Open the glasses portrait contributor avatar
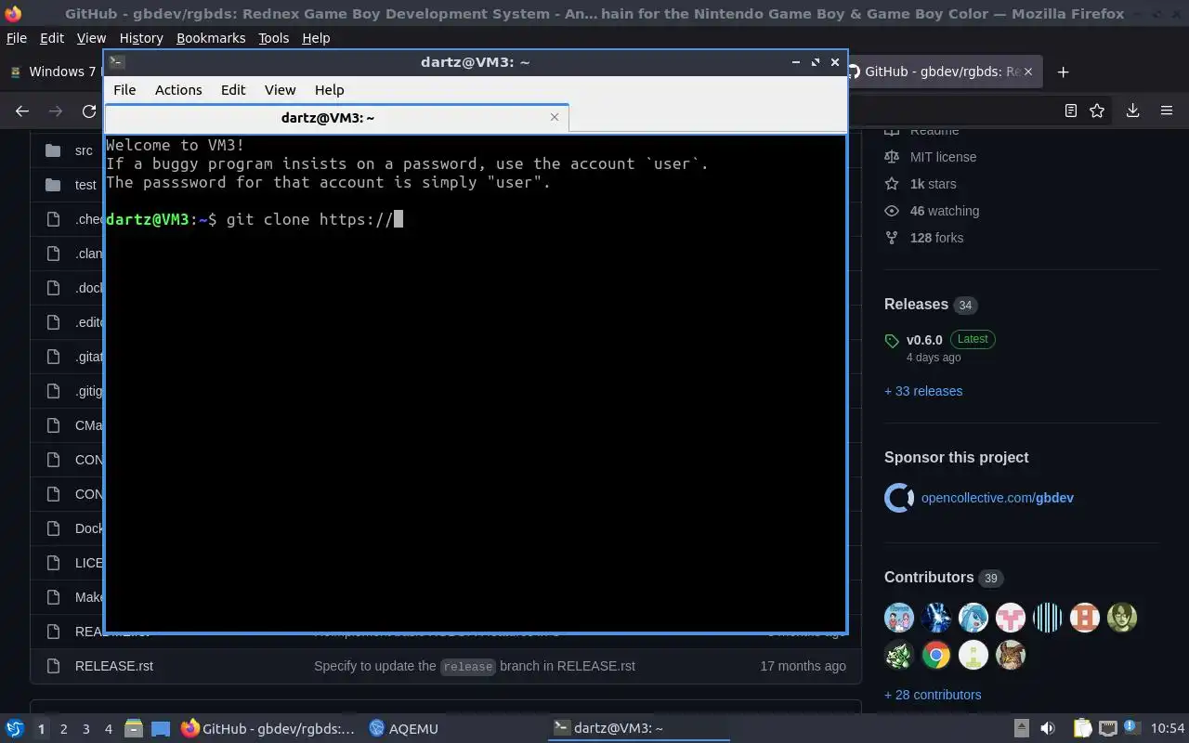This screenshot has width=1189, height=743. tap(1122, 618)
